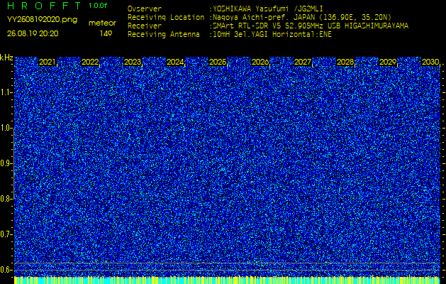Click the meteor count 149
This screenshot has height=284, width=446.
coord(106,33)
